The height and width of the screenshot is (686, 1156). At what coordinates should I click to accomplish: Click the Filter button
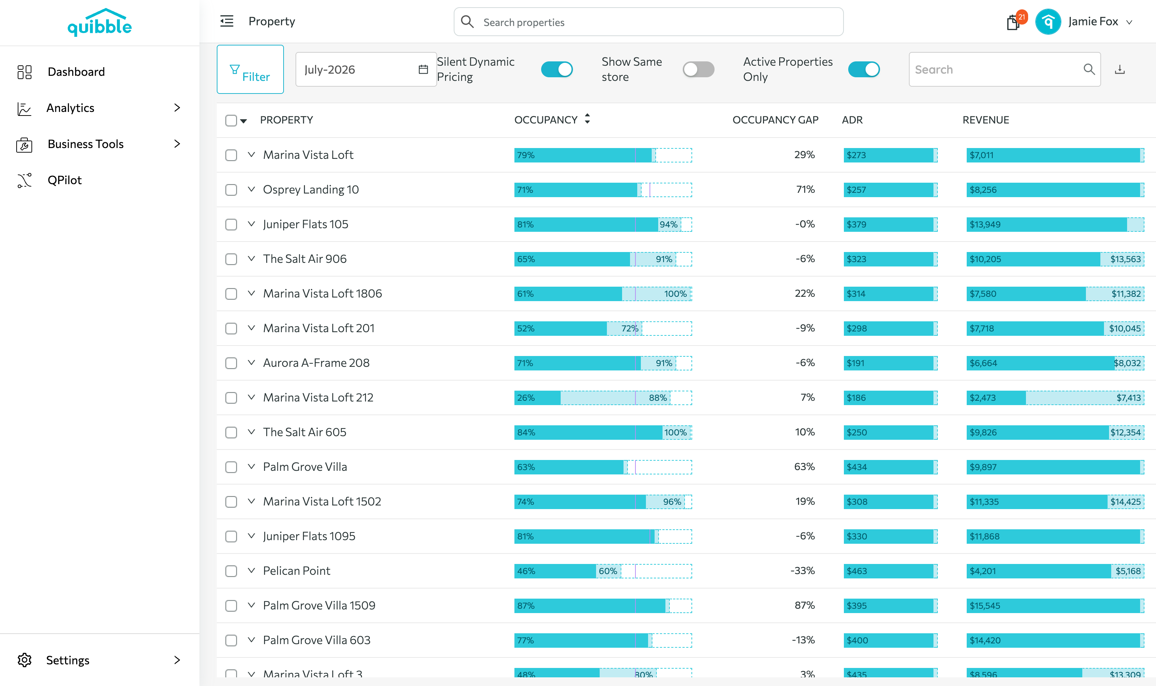pyautogui.click(x=250, y=69)
